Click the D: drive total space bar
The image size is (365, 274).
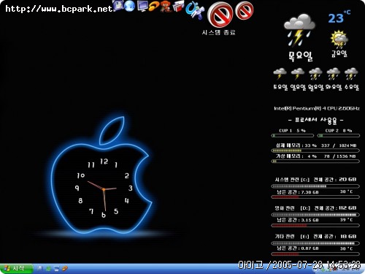click(315, 215)
